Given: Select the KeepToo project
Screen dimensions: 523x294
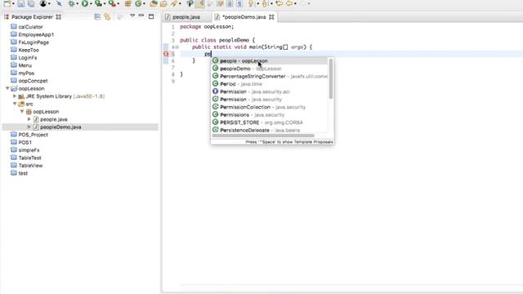Looking at the screenshot, I should [x=25, y=50].
